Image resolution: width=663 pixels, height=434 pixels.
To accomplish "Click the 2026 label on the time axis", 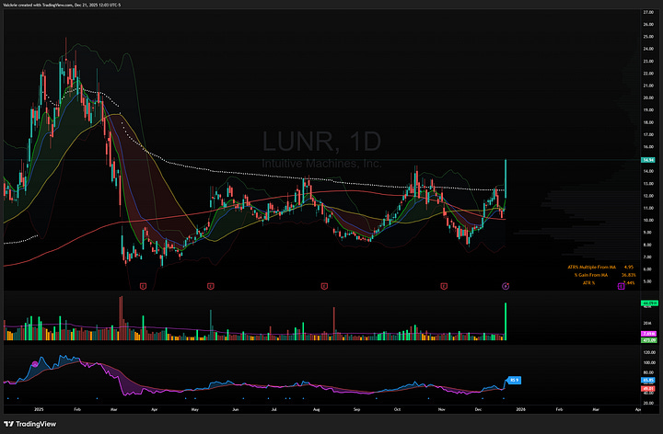I will (x=521, y=409).
